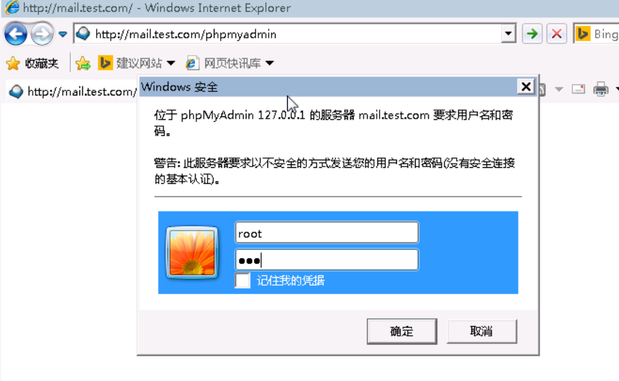Click the green Go arrow button
Viewport: 619px width, 381px height.
point(532,34)
